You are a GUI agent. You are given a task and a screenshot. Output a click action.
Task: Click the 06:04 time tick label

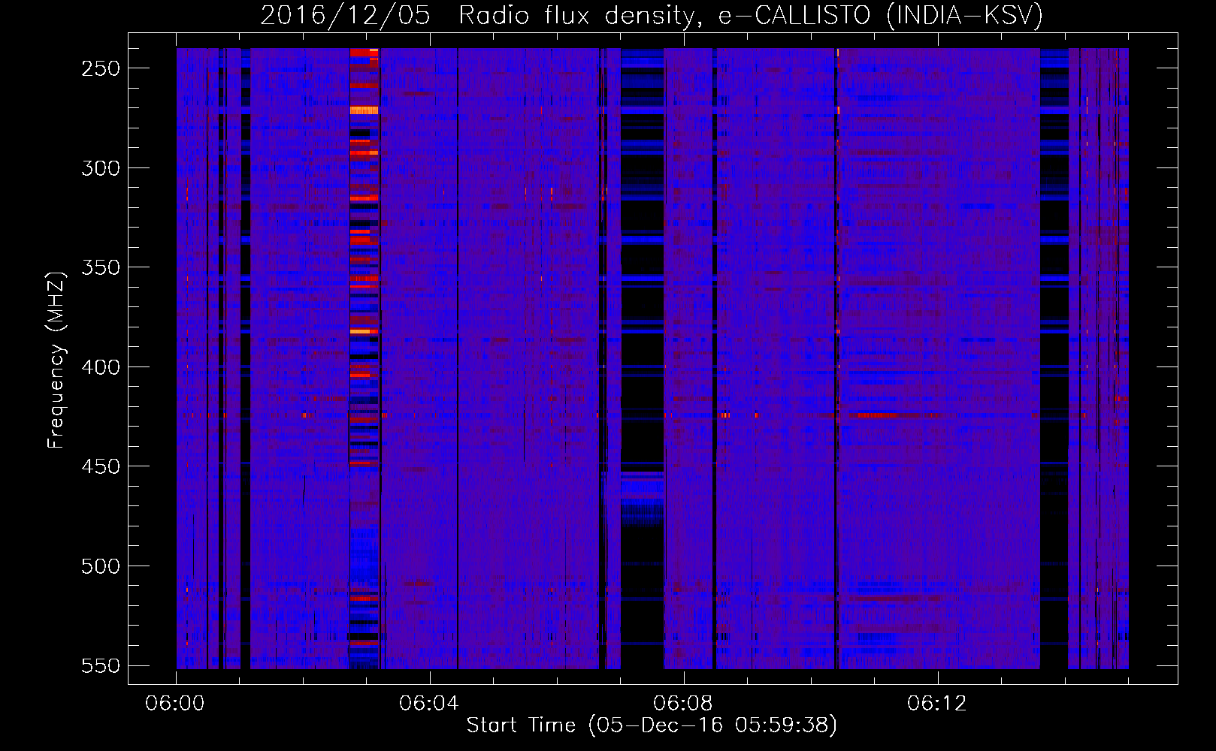coord(429,704)
